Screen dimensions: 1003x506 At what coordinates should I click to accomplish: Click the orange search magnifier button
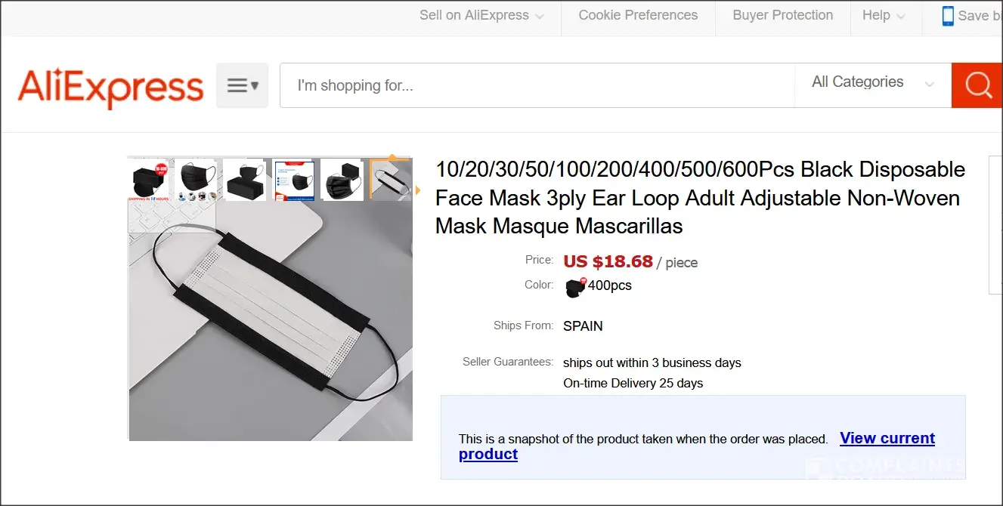point(978,85)
